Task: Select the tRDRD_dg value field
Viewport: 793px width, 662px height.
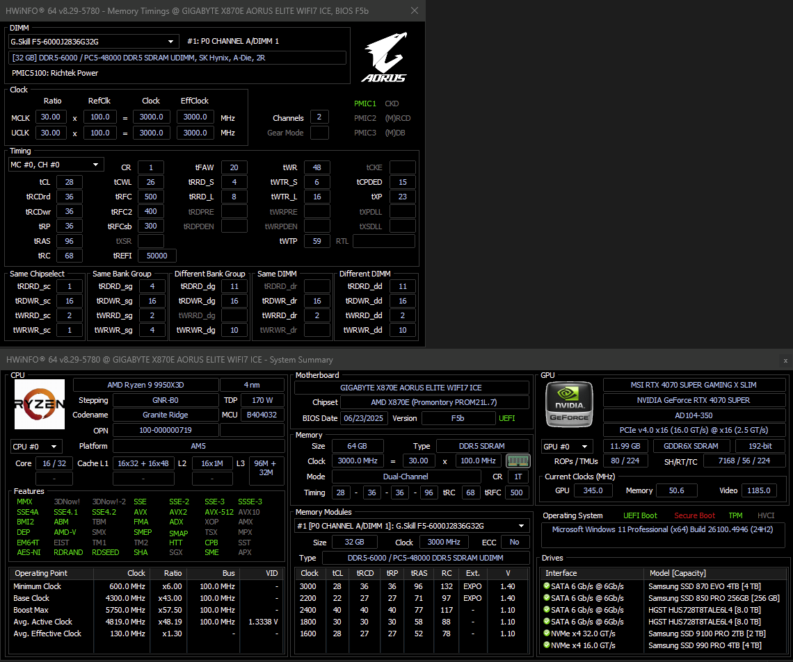Action: (x=234, y=286)
